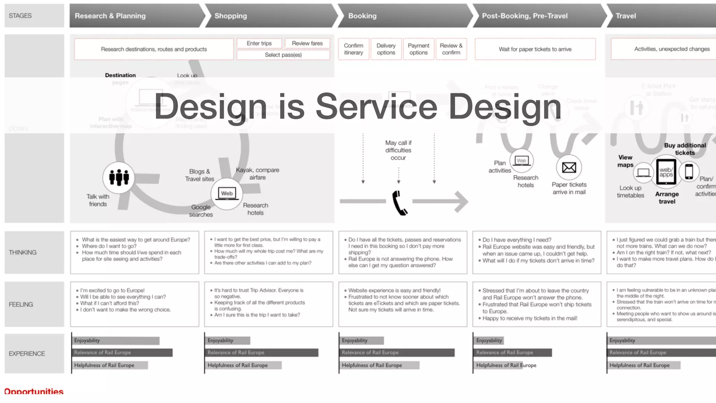
Task: Click Wait for paper tickets to arrive box
Action: tap(535, 49)
